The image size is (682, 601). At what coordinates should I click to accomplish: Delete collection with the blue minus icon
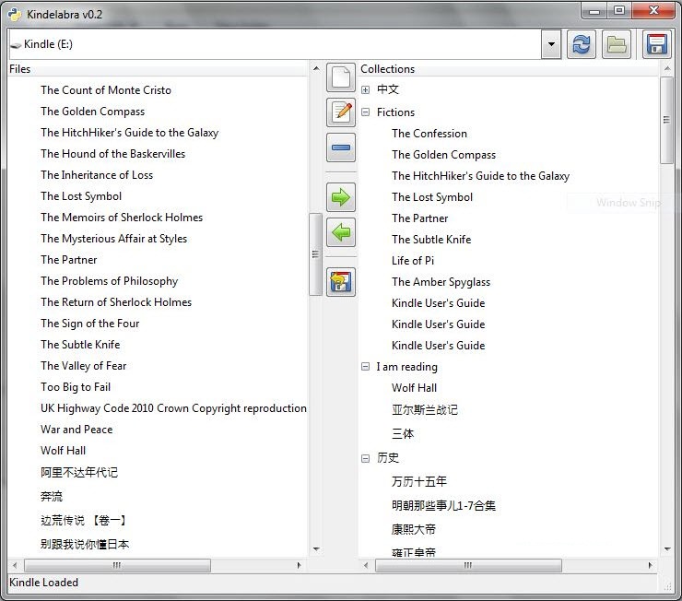pos(341,147)
